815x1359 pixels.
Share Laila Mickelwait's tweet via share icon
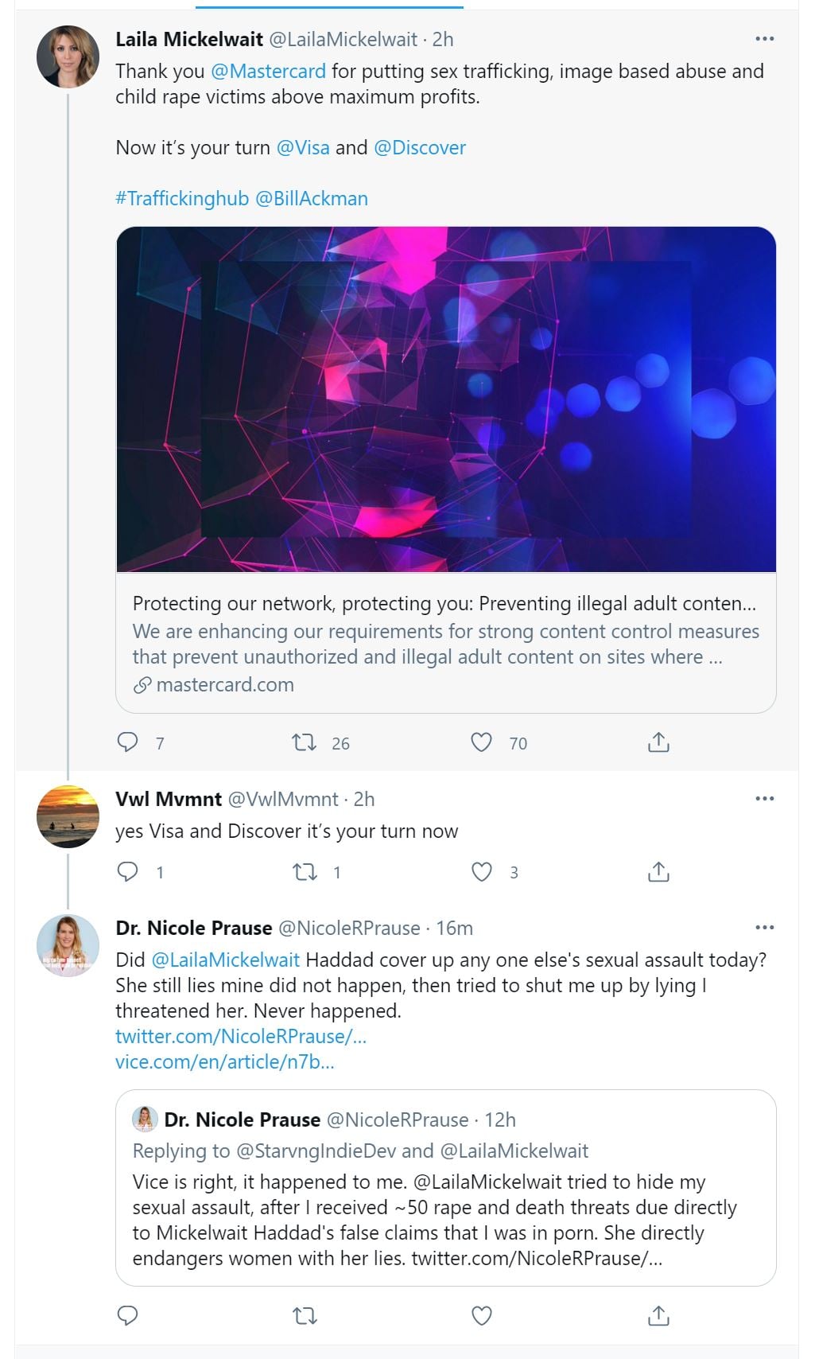coord(658,742)
